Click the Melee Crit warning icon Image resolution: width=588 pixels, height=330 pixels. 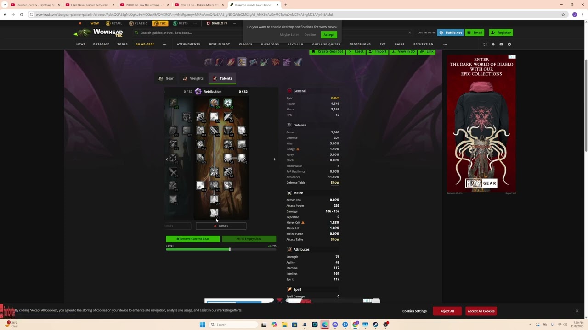(303, 222)
